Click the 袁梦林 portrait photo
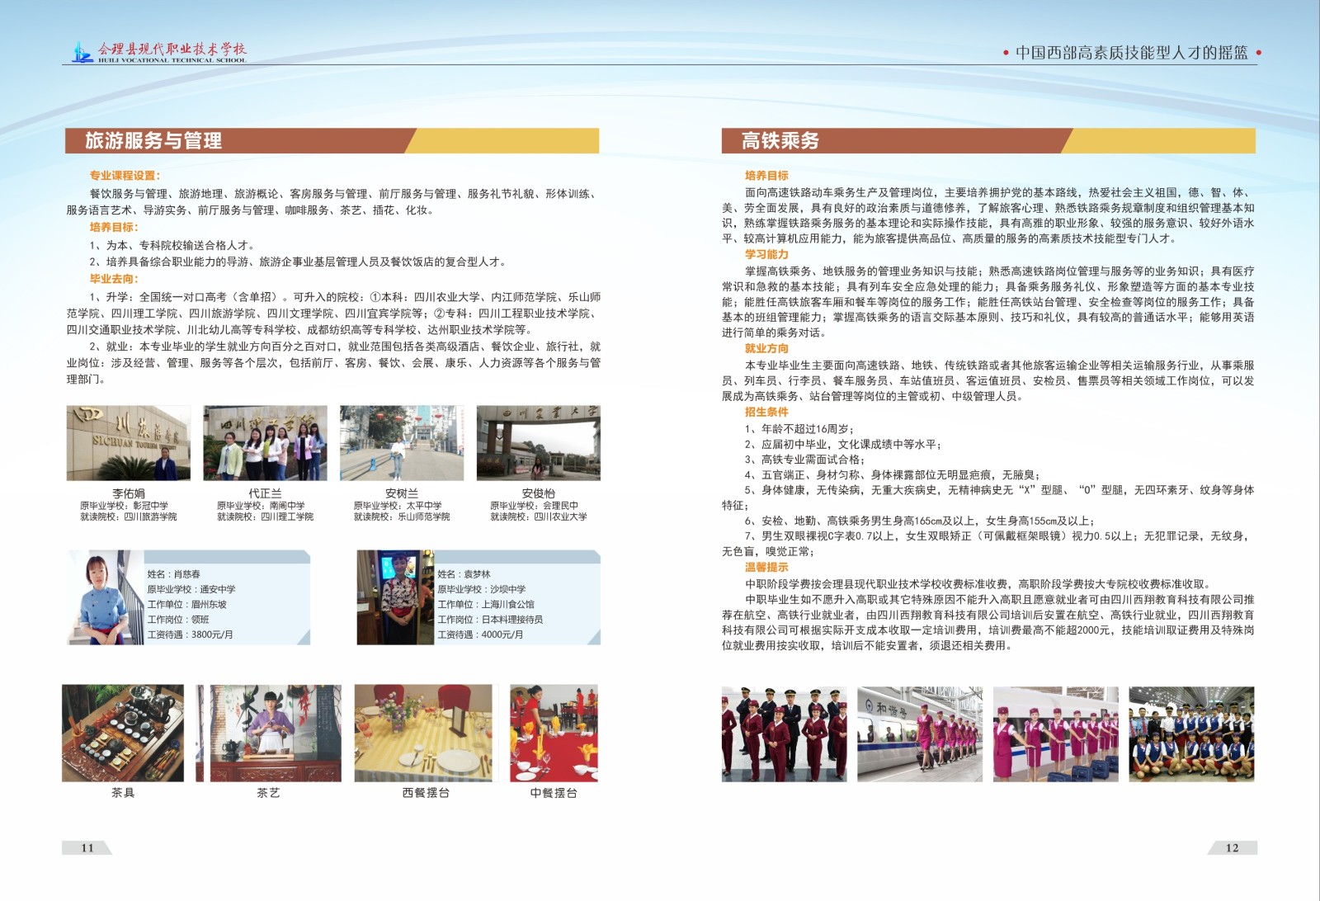The height and width of the screenshot is (901, 1320). click(x=395, y=597)
